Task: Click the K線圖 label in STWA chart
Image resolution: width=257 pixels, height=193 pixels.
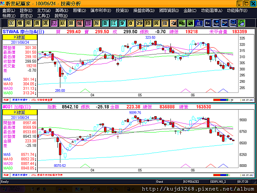Action: click(x=20, y=37)
